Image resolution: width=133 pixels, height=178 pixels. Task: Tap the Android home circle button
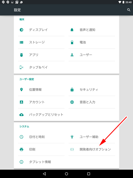coord(66,174)
